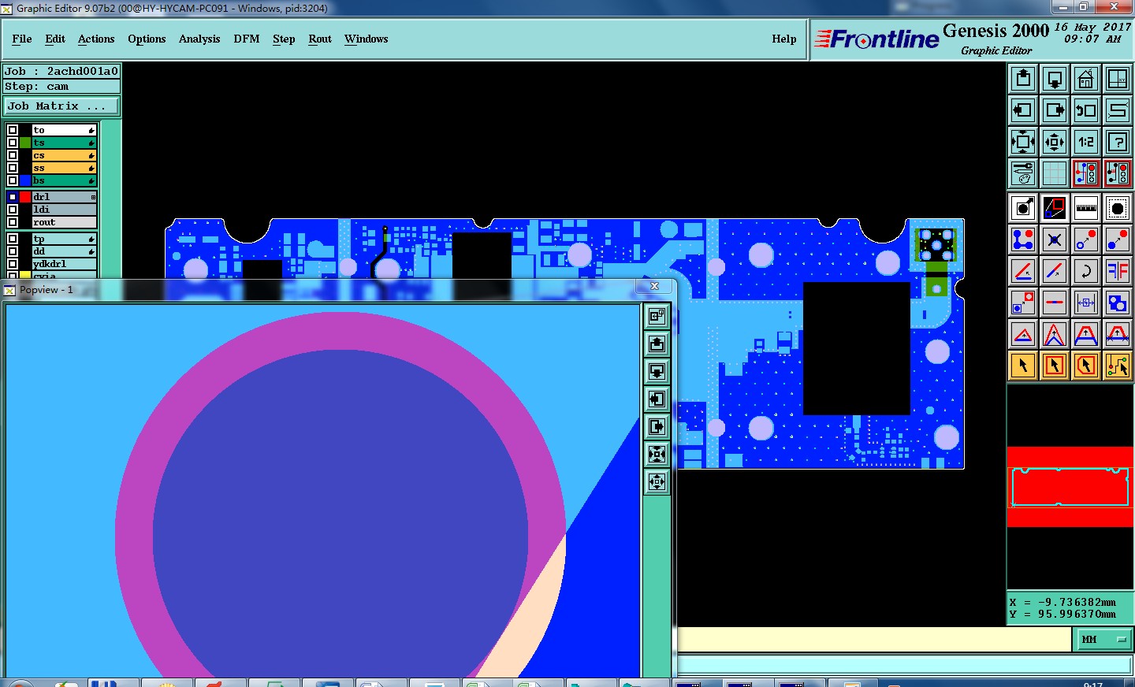Toggle display checkbox for layer ss
The height and width of the screenshot is (687, 1135).
click(x=13, y=168)
